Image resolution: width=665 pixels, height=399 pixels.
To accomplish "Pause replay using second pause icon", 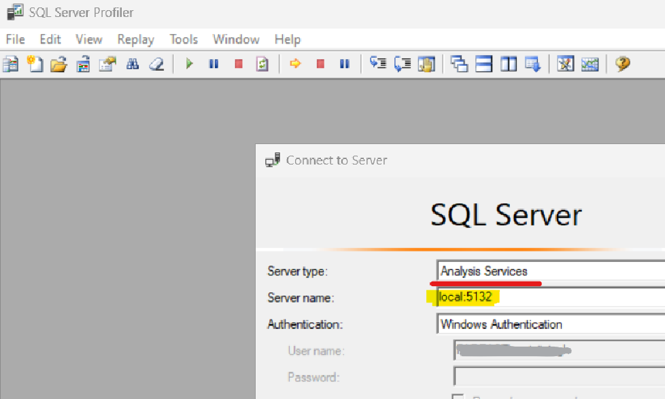I will tap(345, 64).
